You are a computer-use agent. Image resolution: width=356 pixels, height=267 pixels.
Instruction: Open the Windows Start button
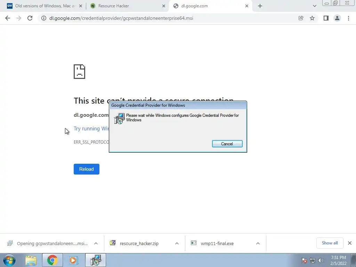9,260
